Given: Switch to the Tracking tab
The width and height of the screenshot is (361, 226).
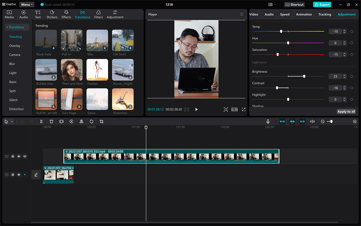Looking at the screenshot, I should (325, 14).
